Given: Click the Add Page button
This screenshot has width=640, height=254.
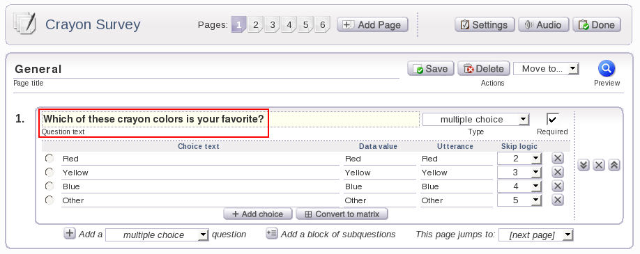Looking at the screenshot, I should pos(373,25).
